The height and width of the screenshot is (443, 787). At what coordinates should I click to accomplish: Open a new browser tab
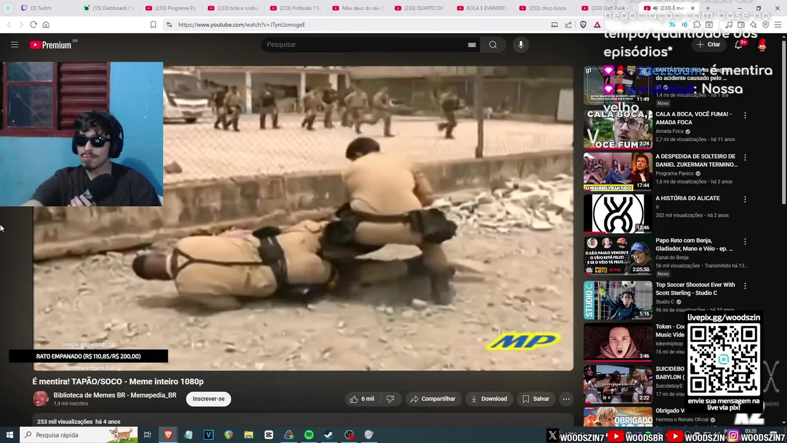coord(708,8)
